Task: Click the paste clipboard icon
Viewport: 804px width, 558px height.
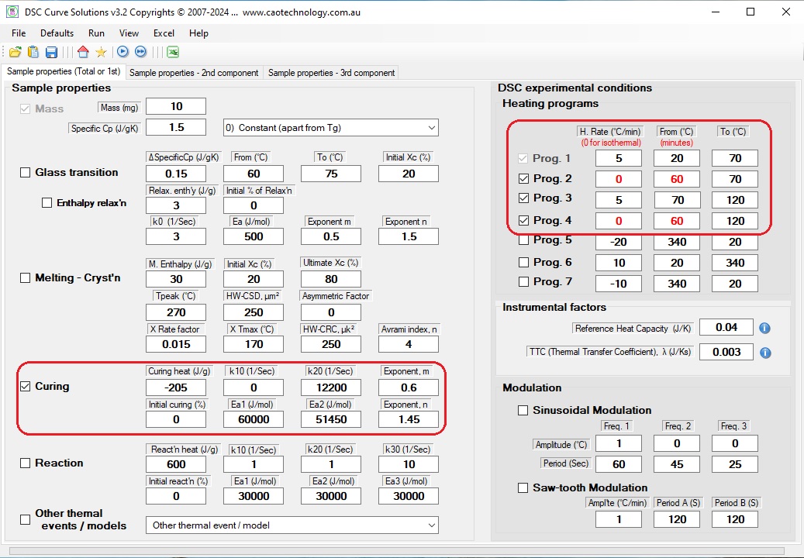Action: [x=33, y=52]
